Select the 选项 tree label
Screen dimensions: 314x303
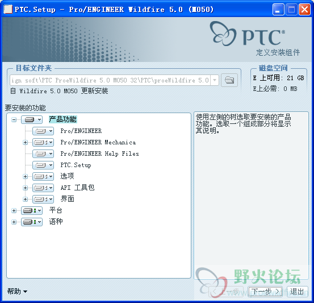click(x=67, y=176)
